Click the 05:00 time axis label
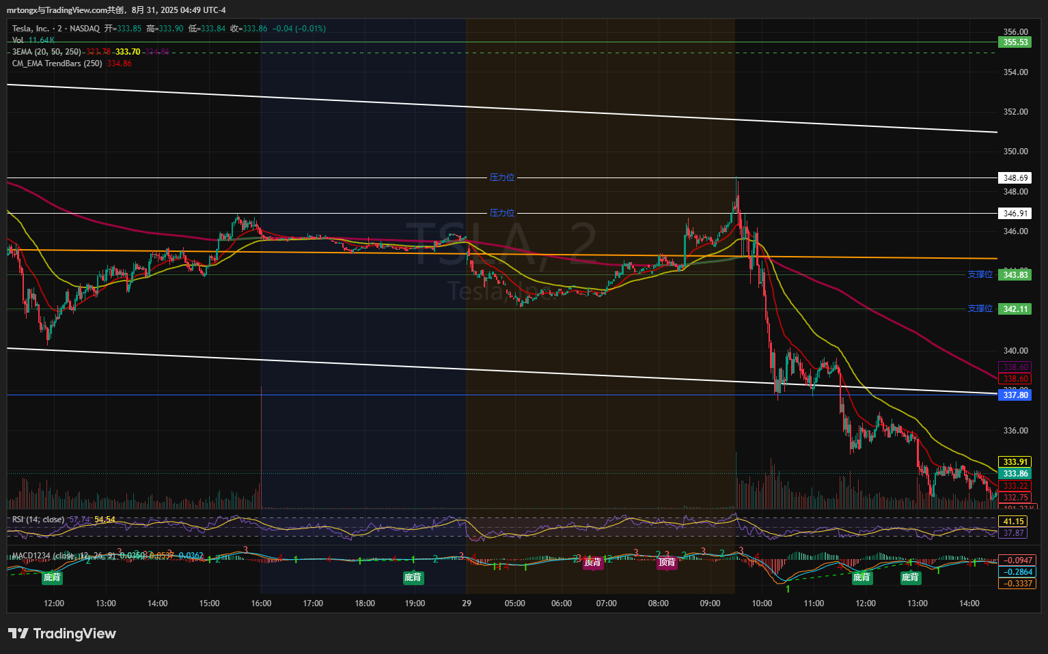 click(515, 603)
